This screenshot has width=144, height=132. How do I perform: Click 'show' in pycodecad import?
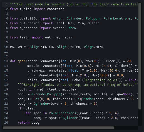[x=72, y=28]
